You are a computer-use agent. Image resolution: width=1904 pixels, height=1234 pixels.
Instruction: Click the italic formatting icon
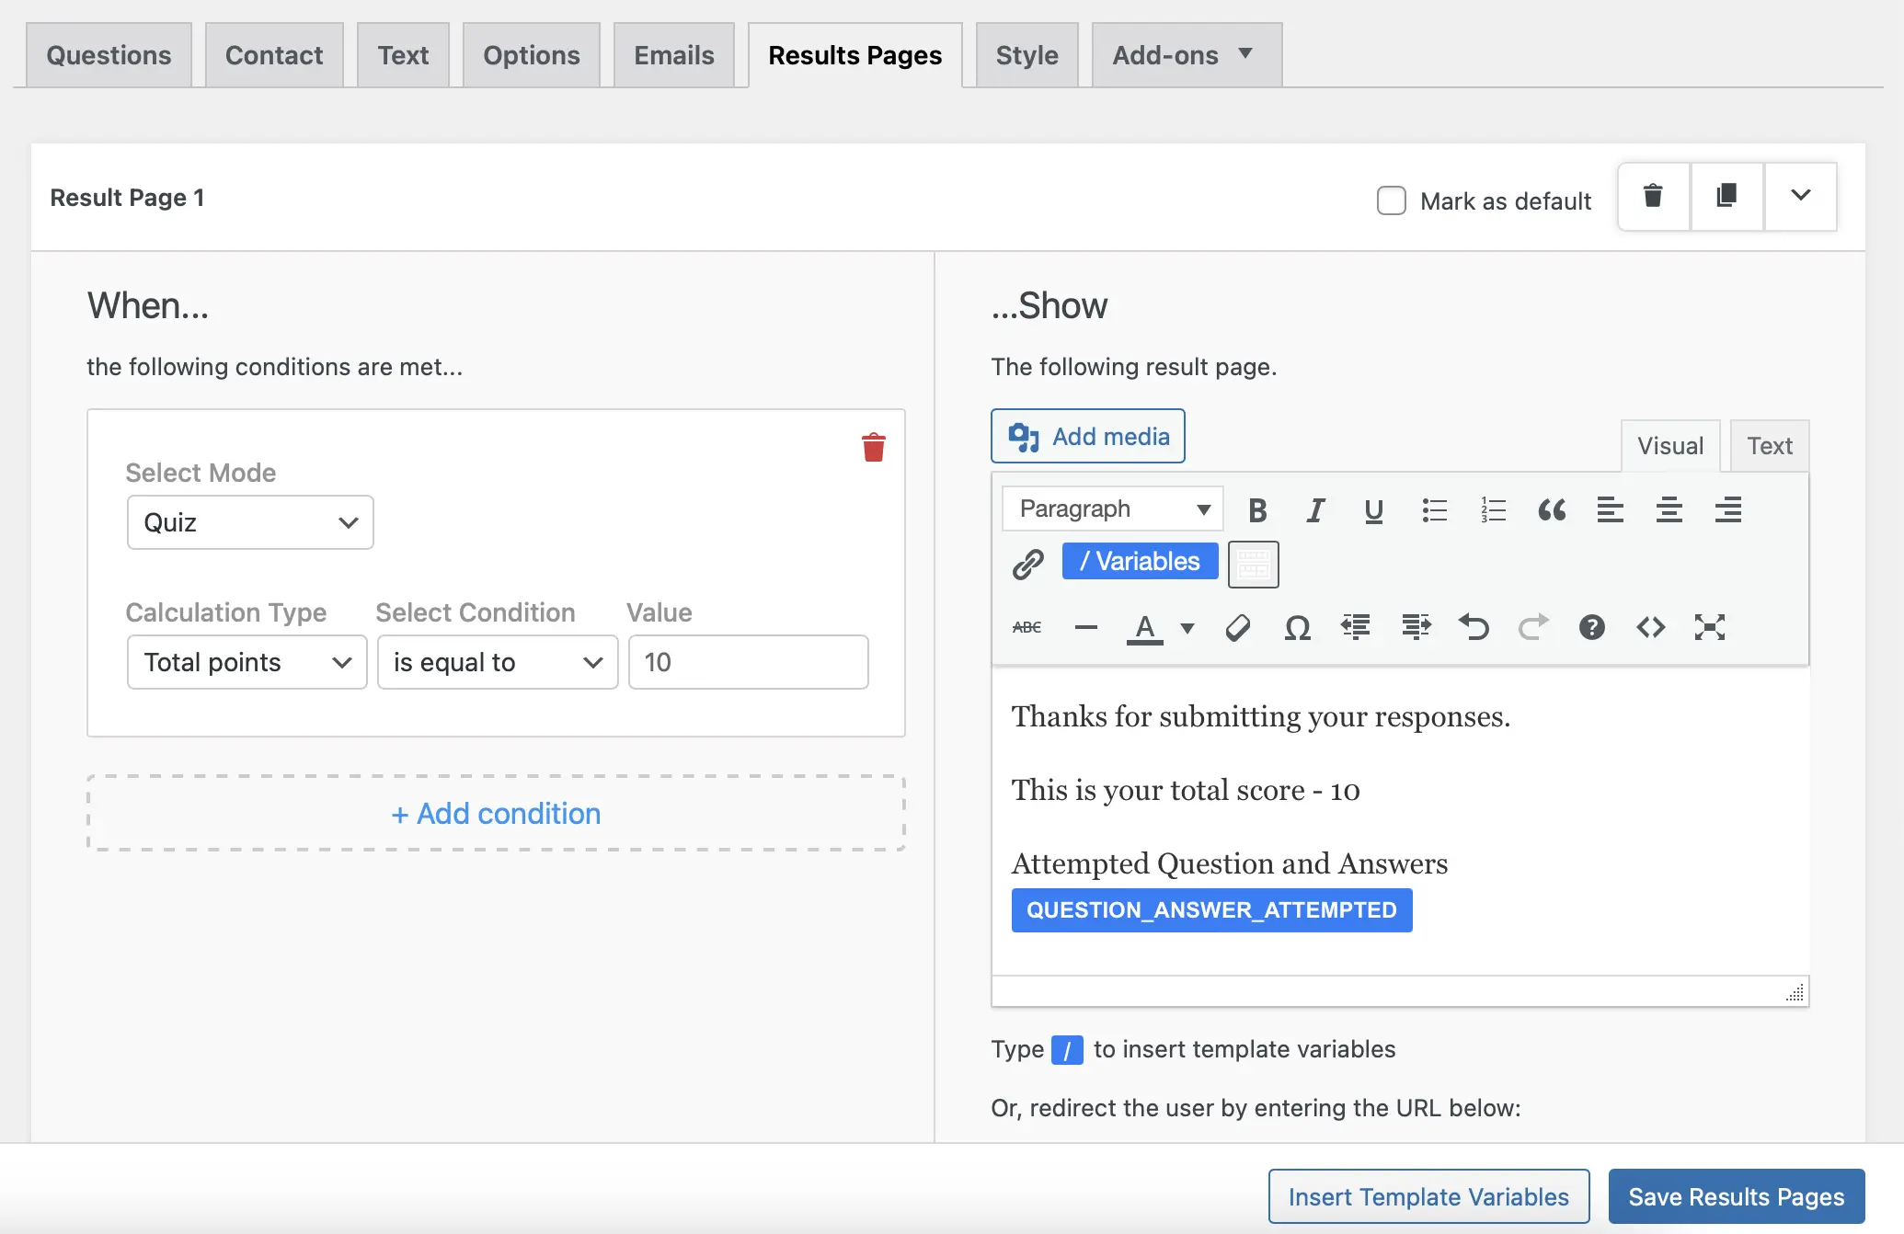click(x=1314, y=508)
